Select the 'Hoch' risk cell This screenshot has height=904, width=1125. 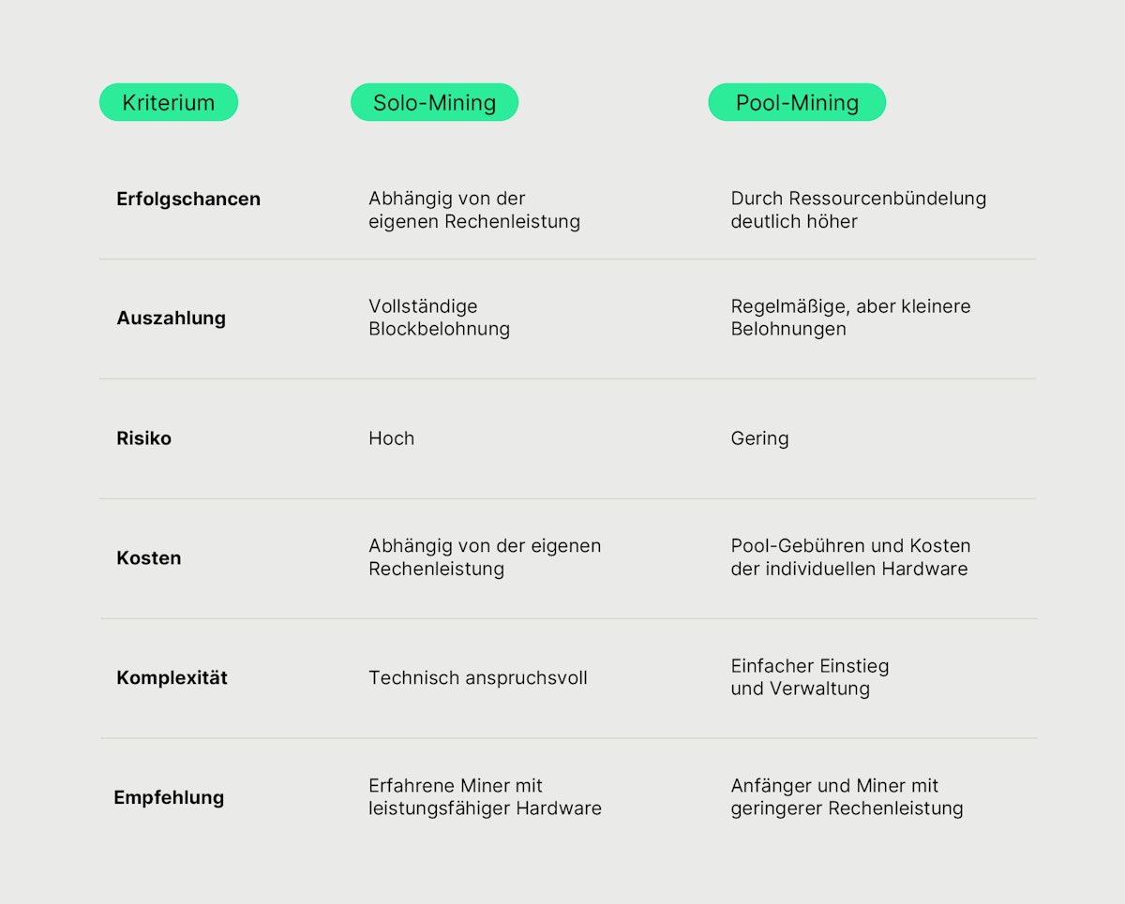391,437
